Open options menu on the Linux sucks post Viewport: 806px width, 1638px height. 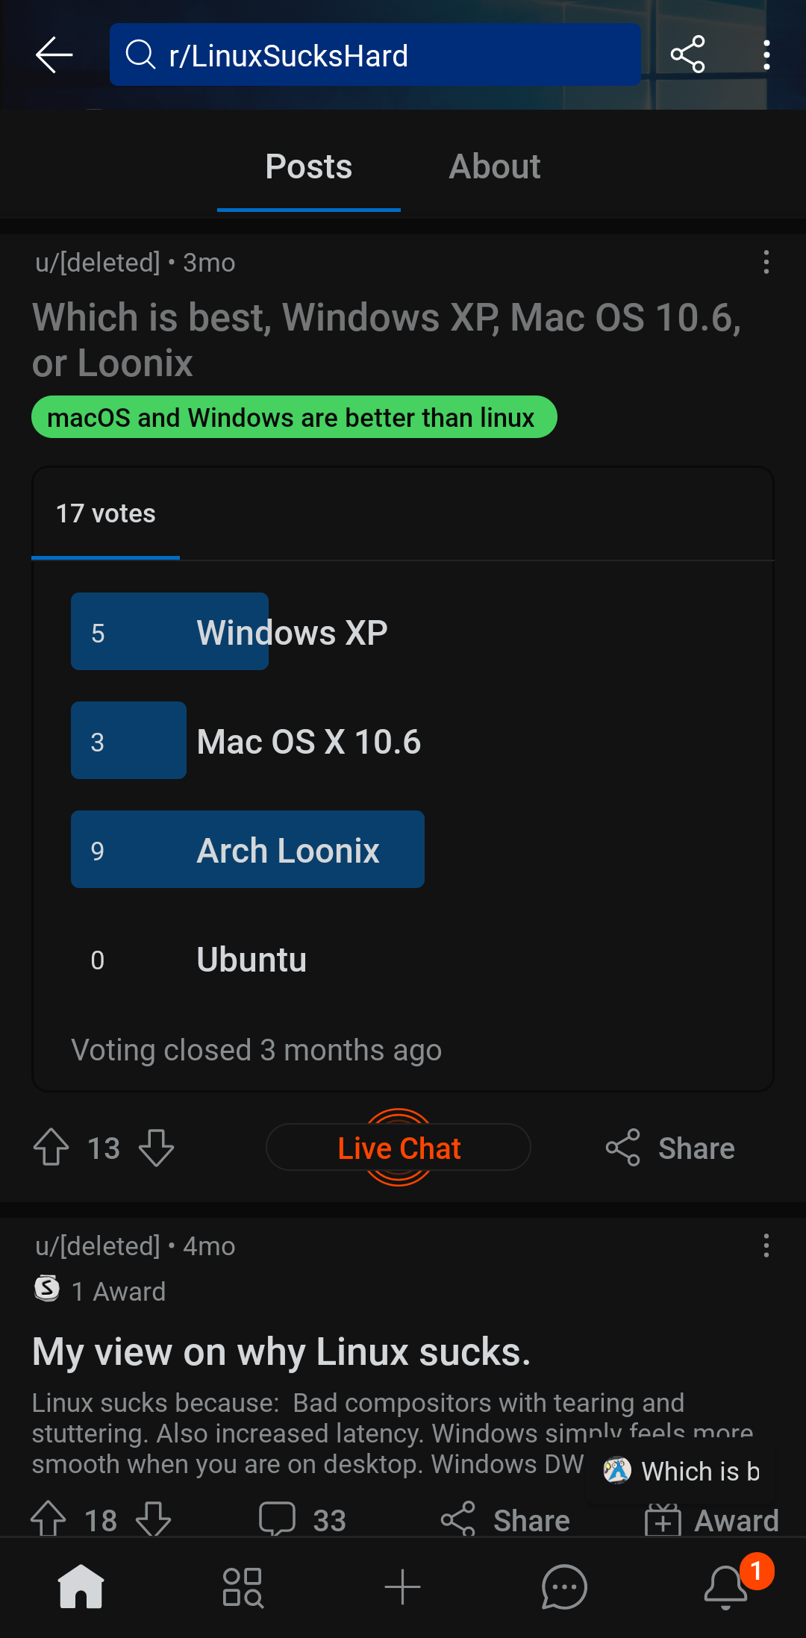766,1245
